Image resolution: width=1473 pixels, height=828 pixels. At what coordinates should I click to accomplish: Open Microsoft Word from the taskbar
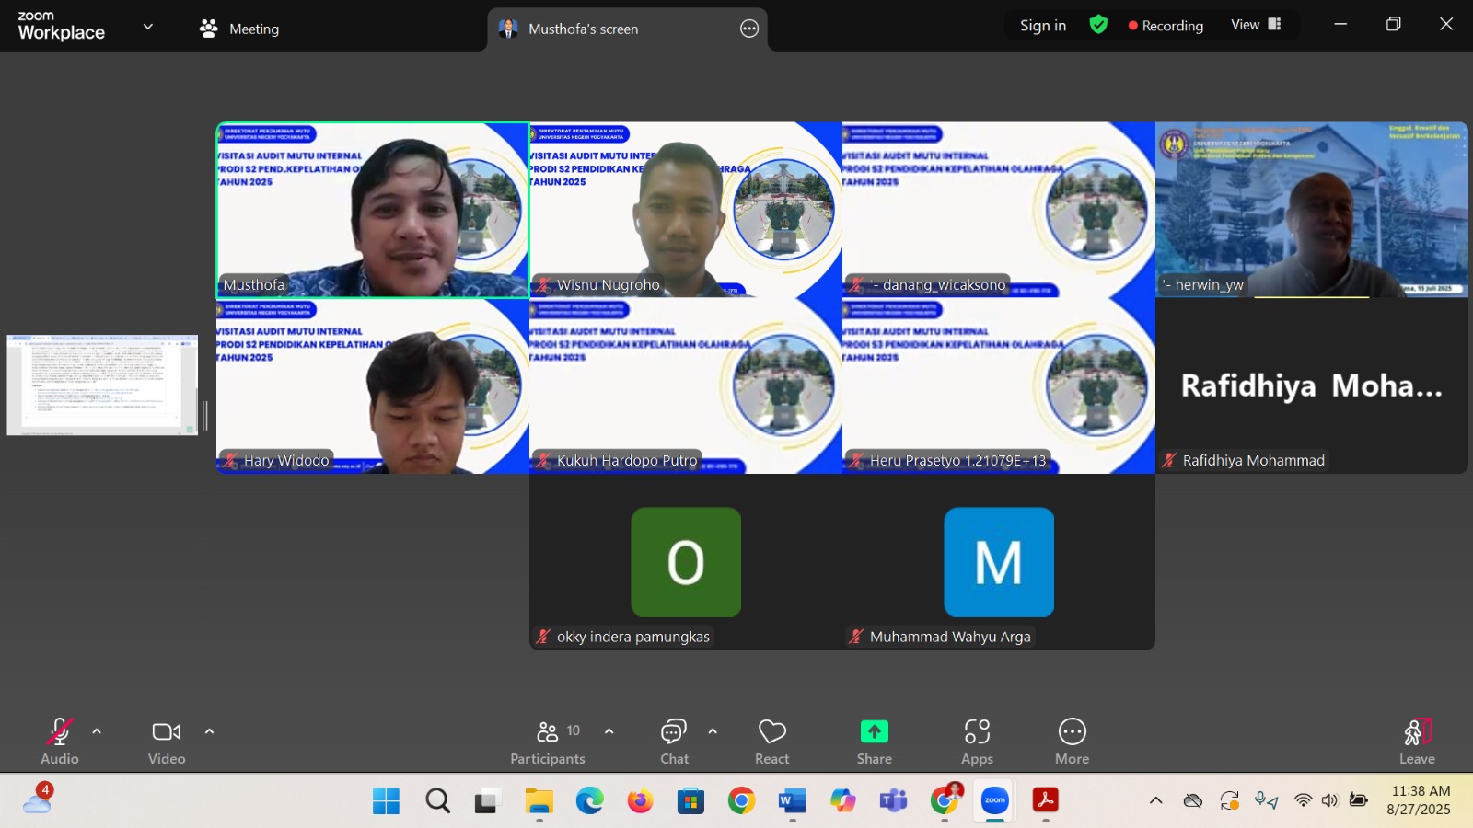pos(792,801)
